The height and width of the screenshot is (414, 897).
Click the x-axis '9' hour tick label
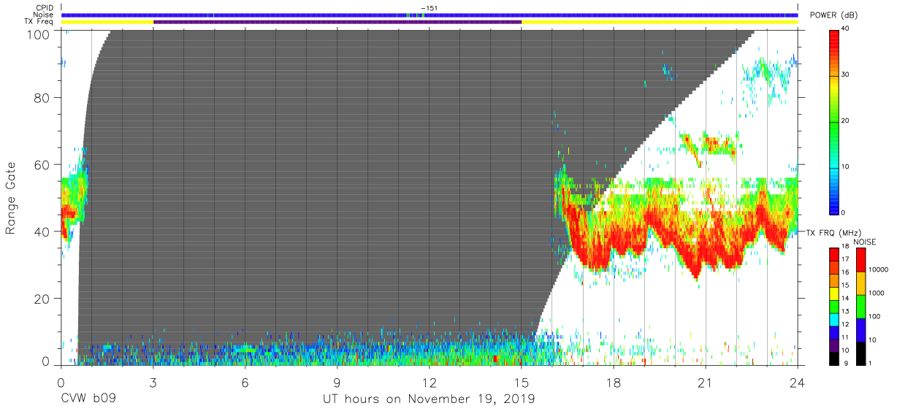click(337, 382)
